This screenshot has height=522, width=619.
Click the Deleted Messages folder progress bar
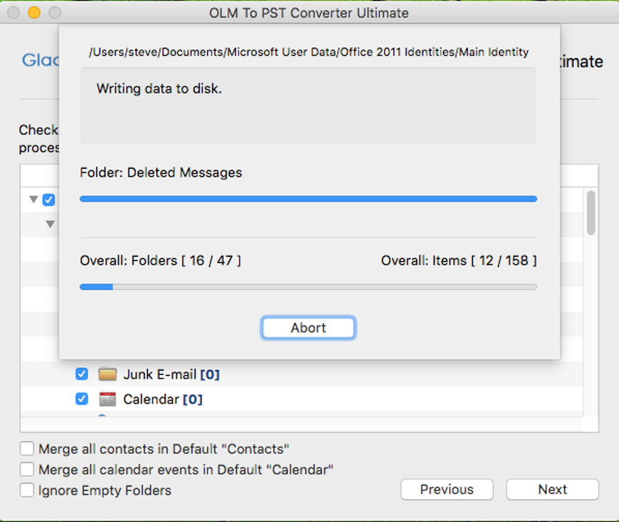pyautogui.click(x=308, y=198)
